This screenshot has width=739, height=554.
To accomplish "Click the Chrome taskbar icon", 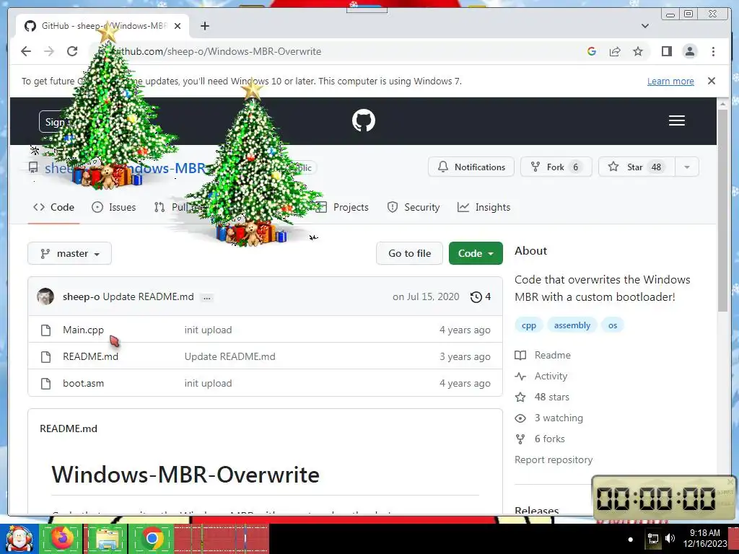I will [x=152, y=538].
